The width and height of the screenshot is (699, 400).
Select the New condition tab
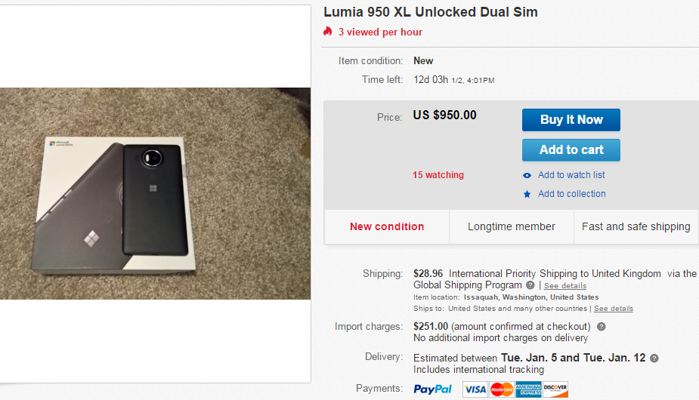[x=387, y=226]
